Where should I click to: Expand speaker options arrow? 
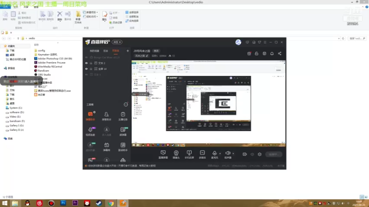(233, 154)
